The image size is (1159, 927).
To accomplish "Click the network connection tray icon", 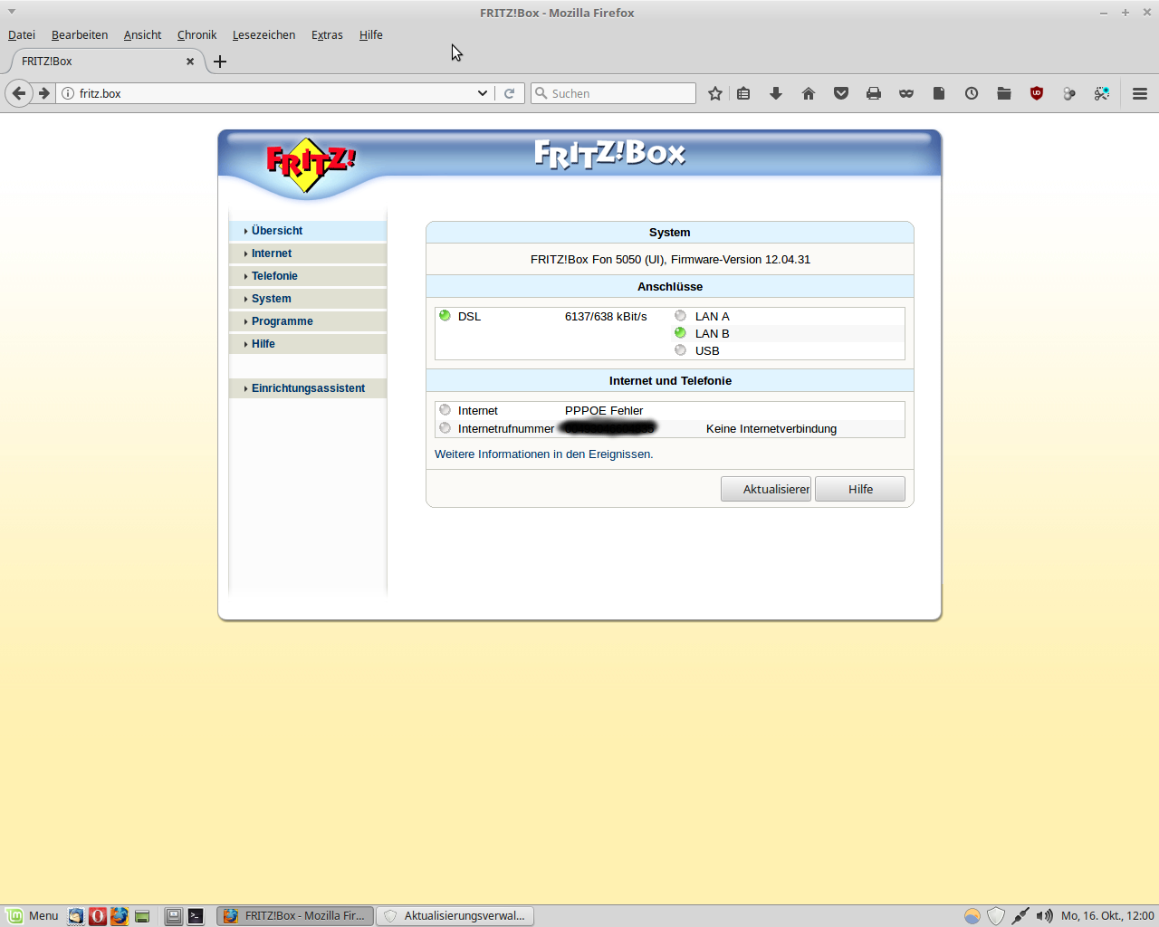I will click(x=1020, y=916).
